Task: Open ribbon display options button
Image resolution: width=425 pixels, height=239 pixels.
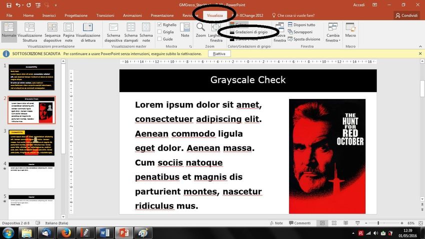Action: 375,5
